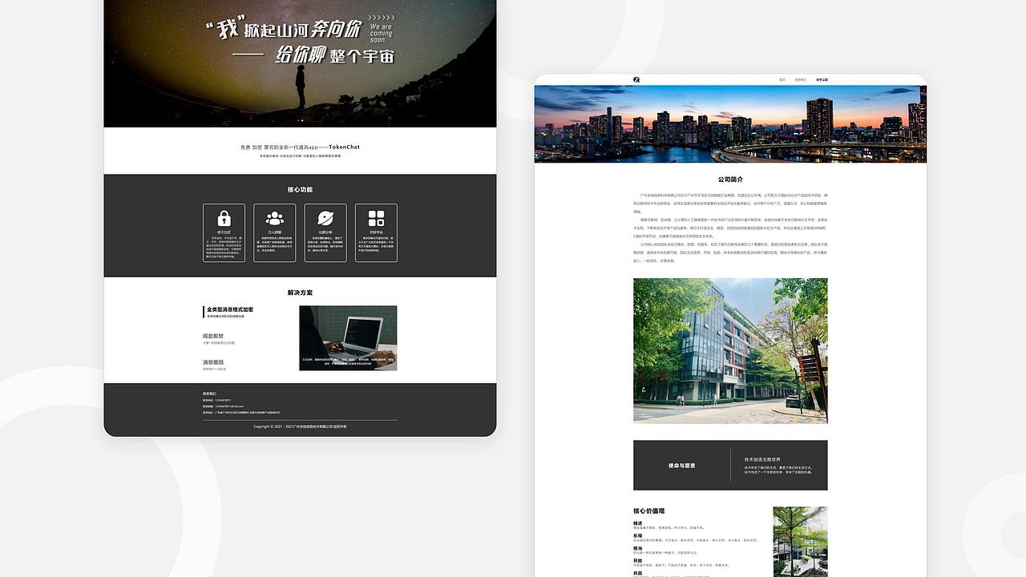Click the tree courtyard photo beside 核心价值观
Viewport: 1026px width, 577px height.
click(800, 542)
